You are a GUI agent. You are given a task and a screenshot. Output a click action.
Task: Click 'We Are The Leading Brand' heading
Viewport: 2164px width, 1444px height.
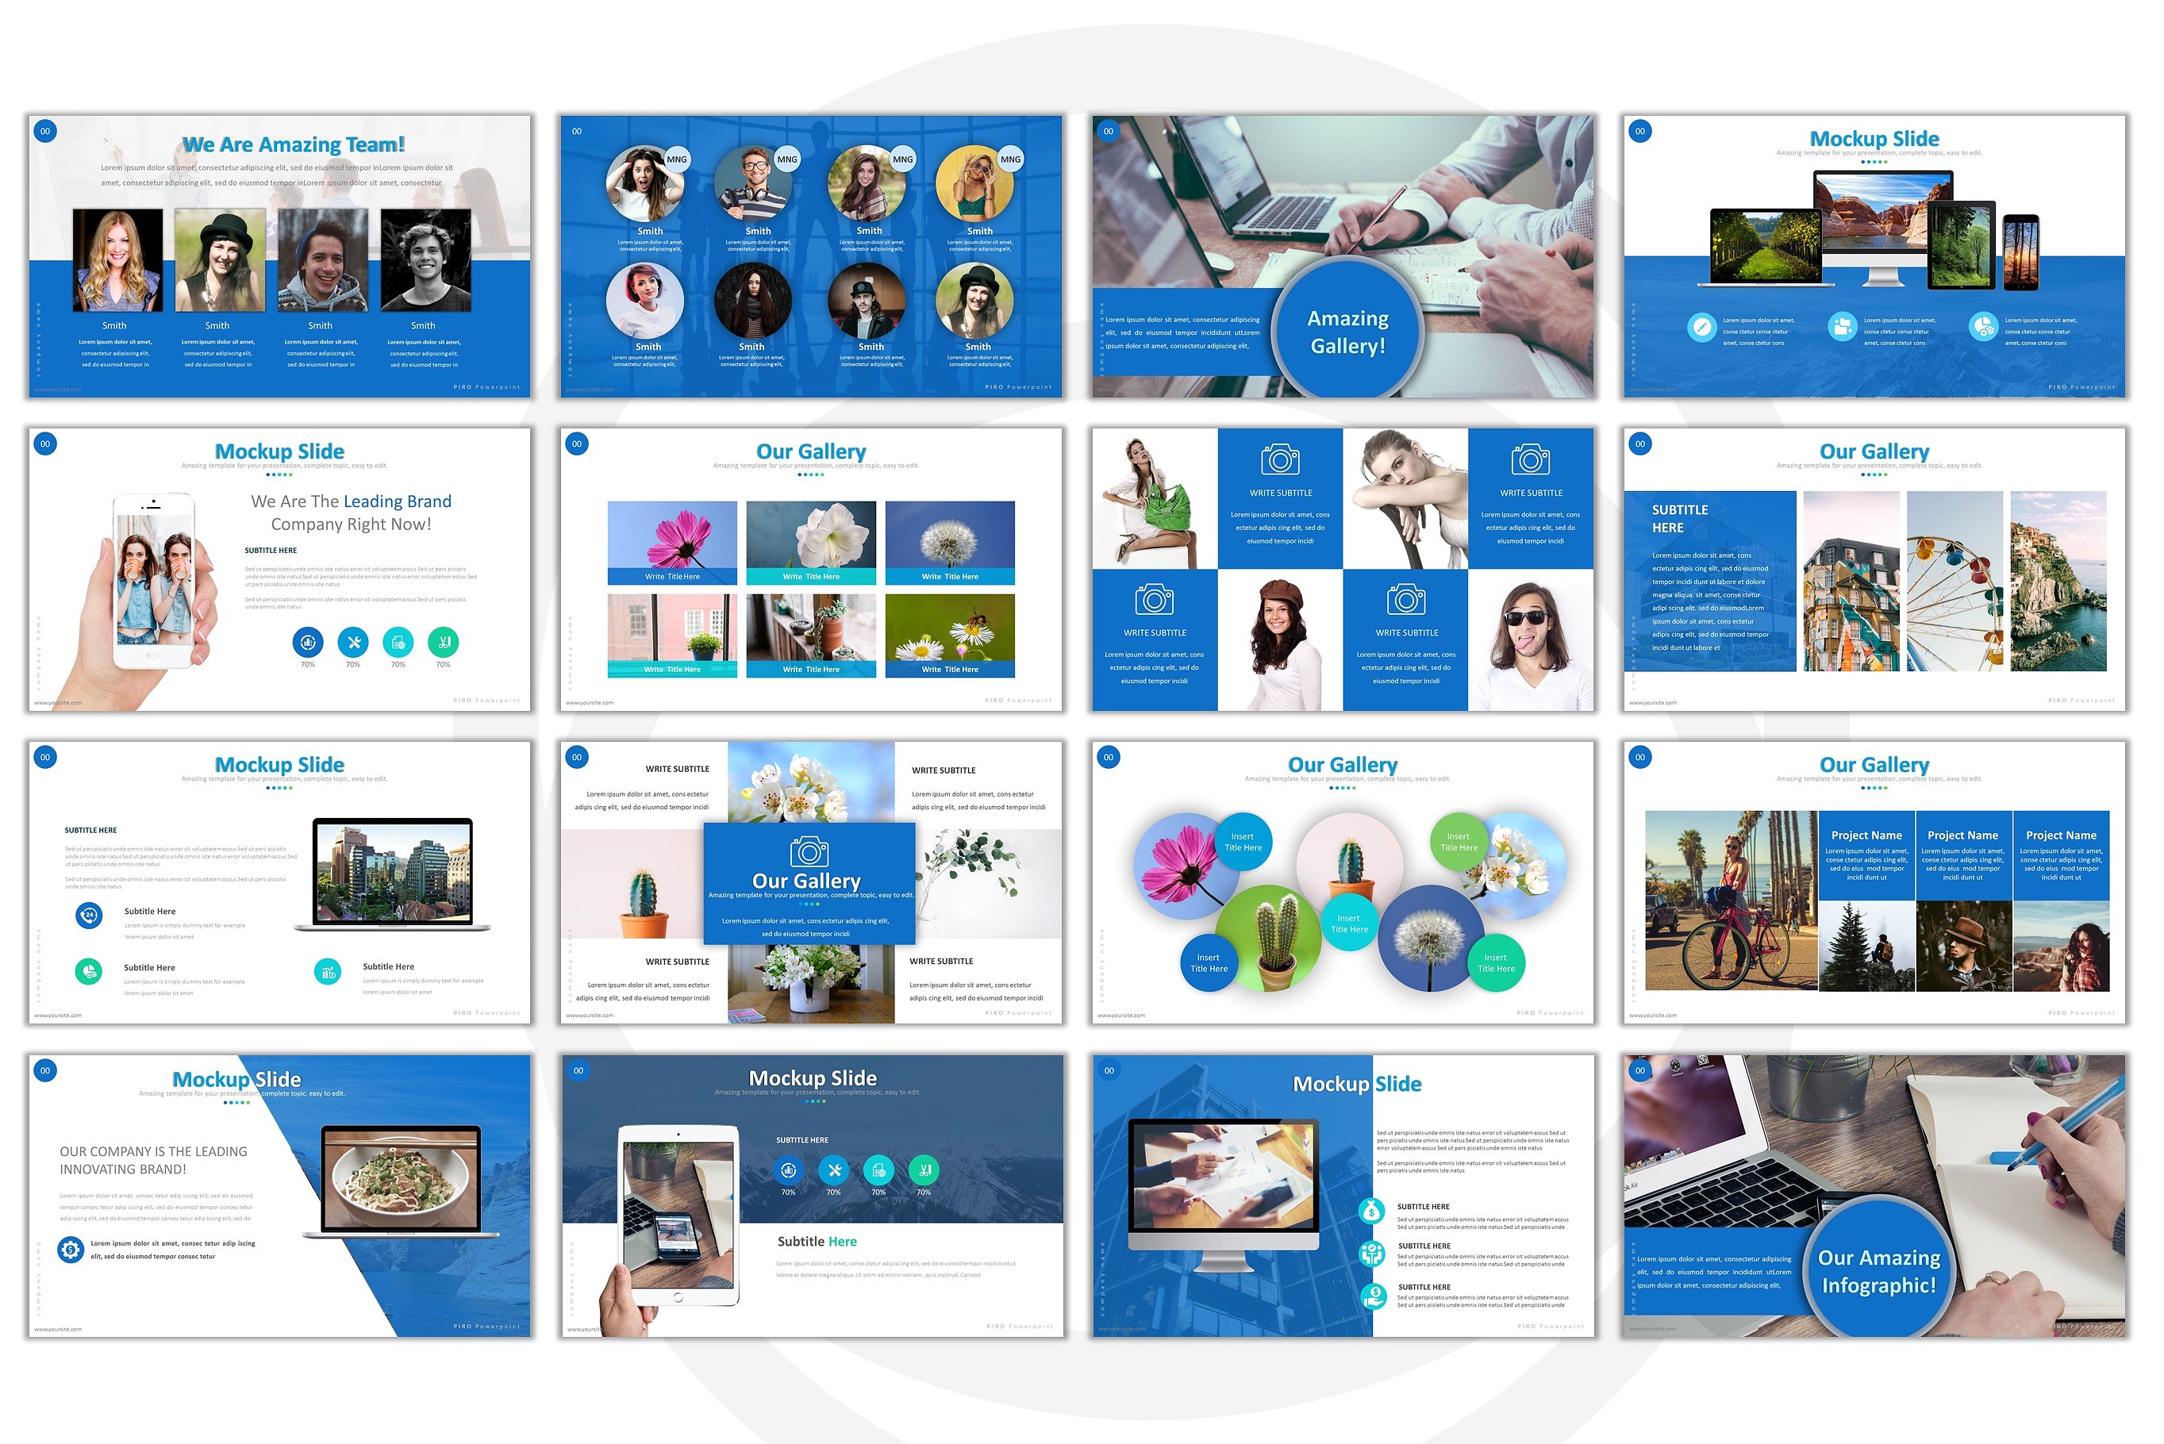point(351,501)
